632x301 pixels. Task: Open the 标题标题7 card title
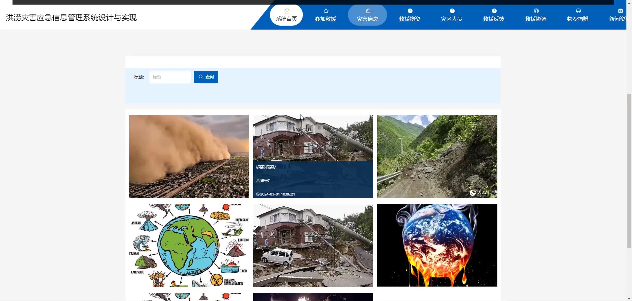point(266,167)
